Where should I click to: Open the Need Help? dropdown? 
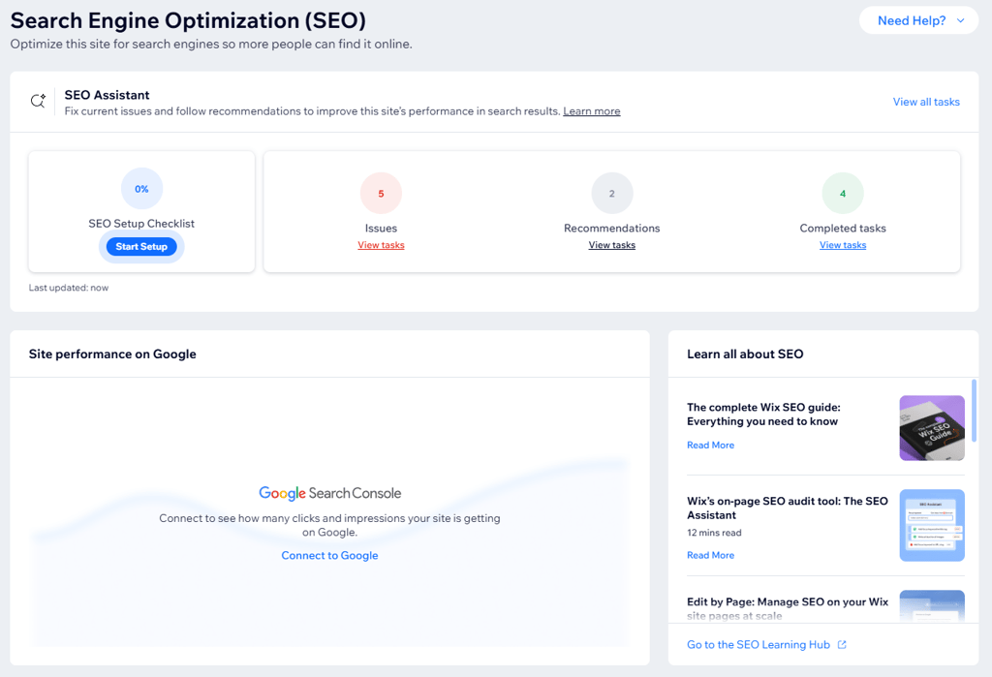point(918,21)
